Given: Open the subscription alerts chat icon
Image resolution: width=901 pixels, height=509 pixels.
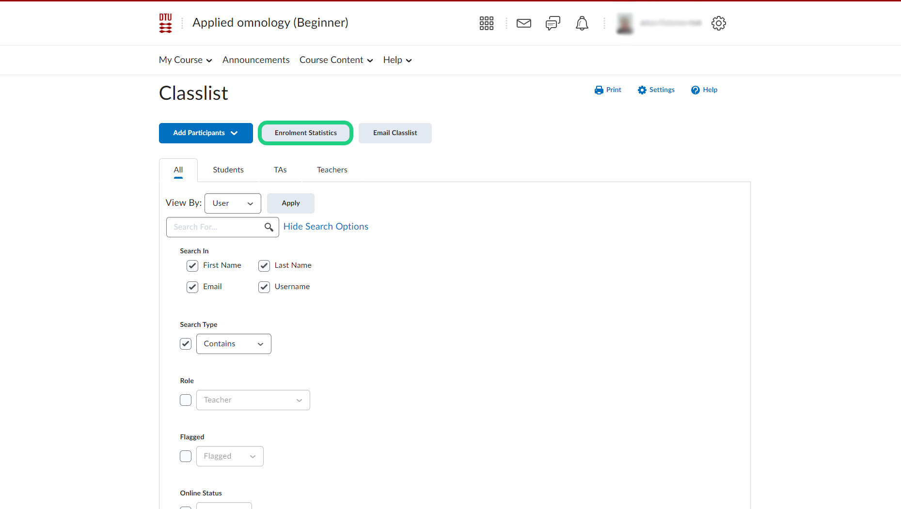Looking at the screenshot, I should click(553, 23).
